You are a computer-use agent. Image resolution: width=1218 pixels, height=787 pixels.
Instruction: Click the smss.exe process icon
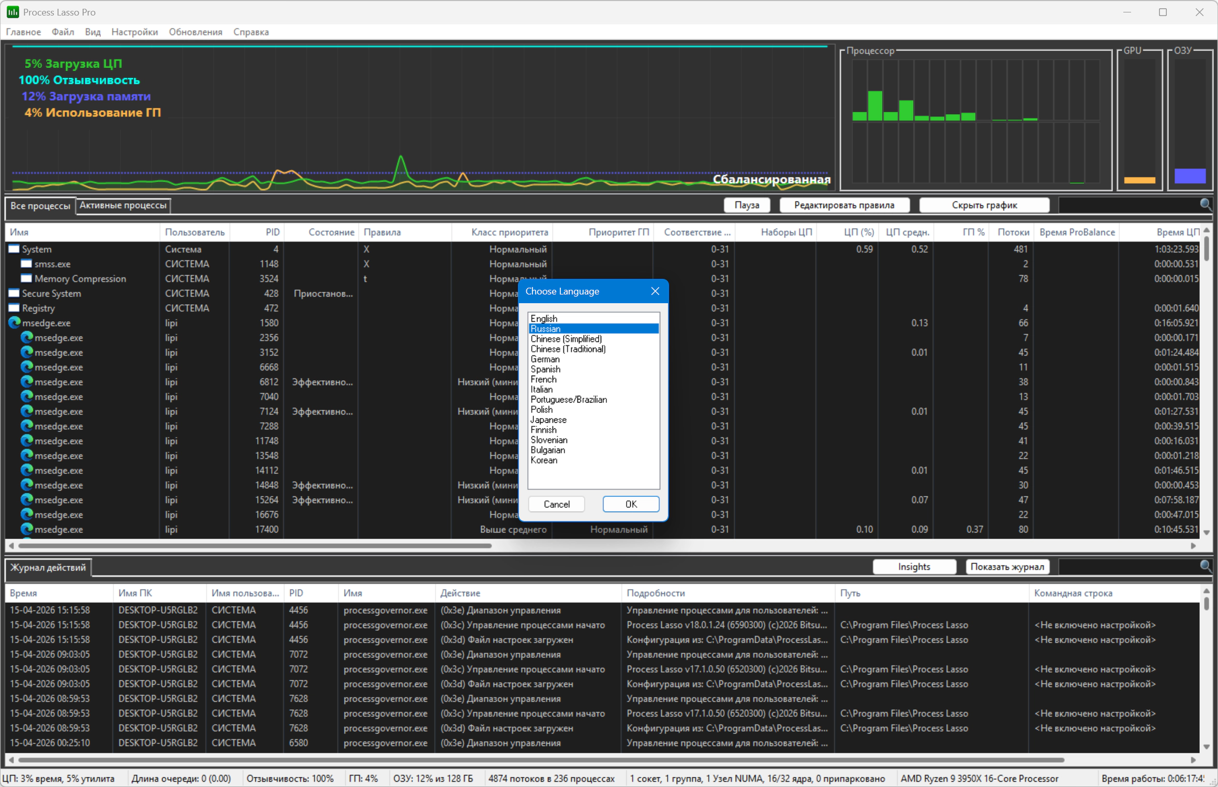[26, 264]
